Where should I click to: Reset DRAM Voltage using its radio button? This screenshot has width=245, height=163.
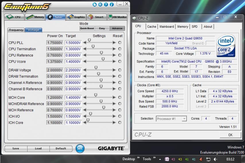(120, 70)
